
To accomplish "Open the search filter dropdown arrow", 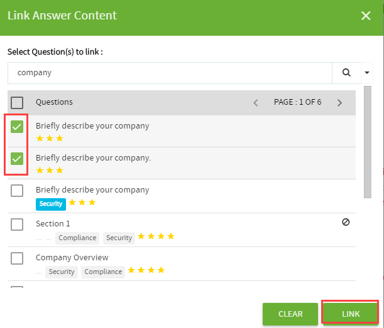I will tap(367, 73).
